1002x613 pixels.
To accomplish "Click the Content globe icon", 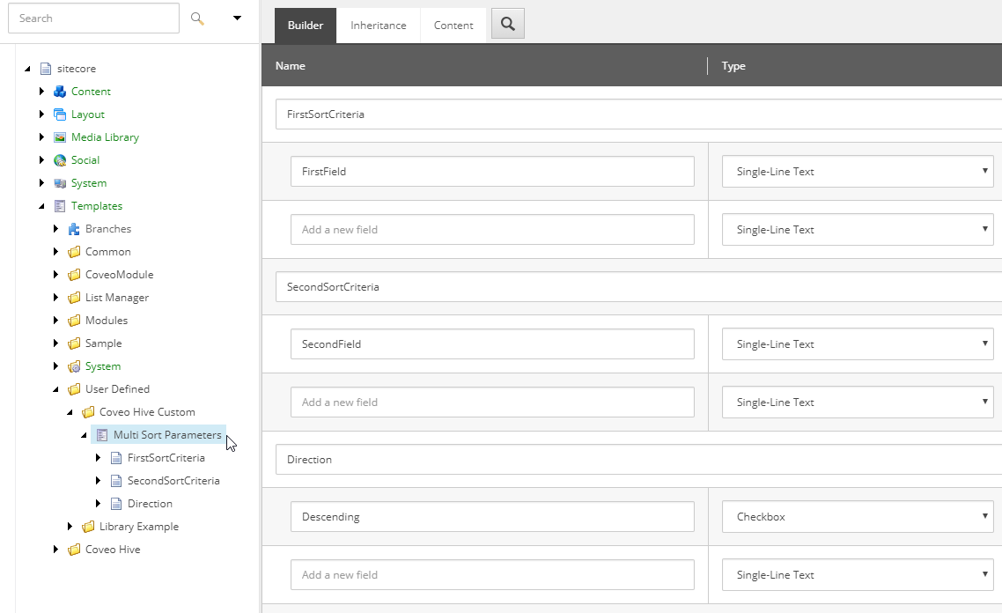I will click(59, 91).
